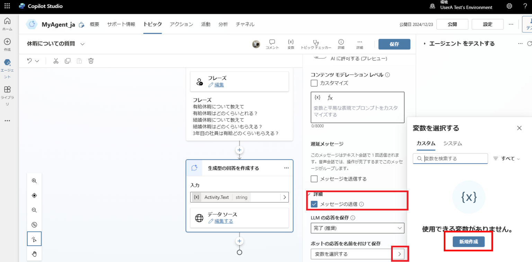Image resolution: width=532 pixels, height=262 pixels.
Task: Click the 新規作成 button to create a variable
Action: pos(468,242)
